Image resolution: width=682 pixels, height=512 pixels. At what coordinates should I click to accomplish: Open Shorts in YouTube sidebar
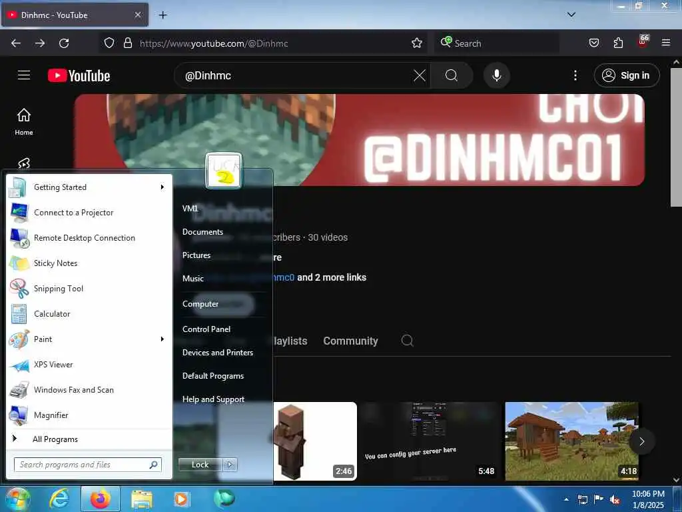click(x=24, y=163)
